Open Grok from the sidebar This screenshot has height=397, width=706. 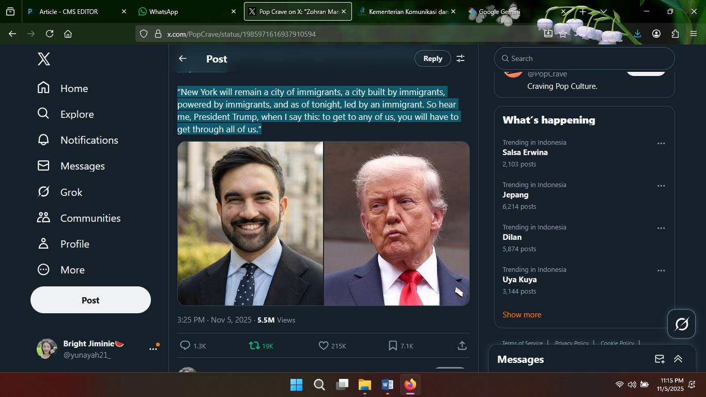(59, 192)
